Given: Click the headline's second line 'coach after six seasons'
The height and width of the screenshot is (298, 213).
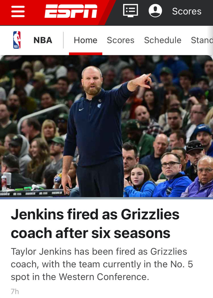Looking at the screenshot, I should click(91, 233).
